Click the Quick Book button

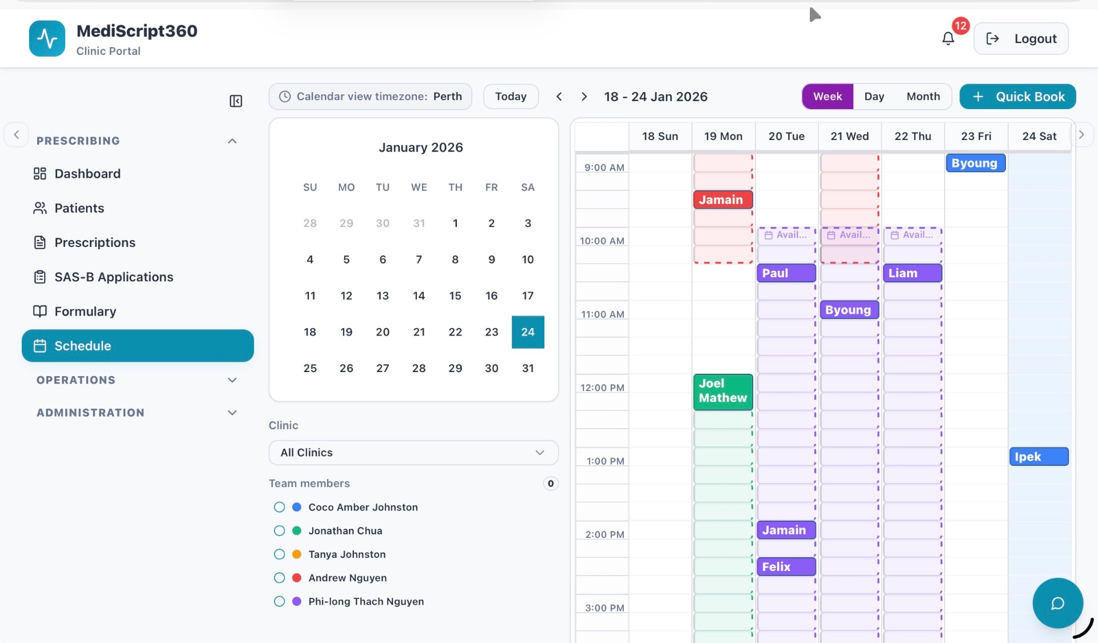pyautogui.click(x=1017, y=97)
